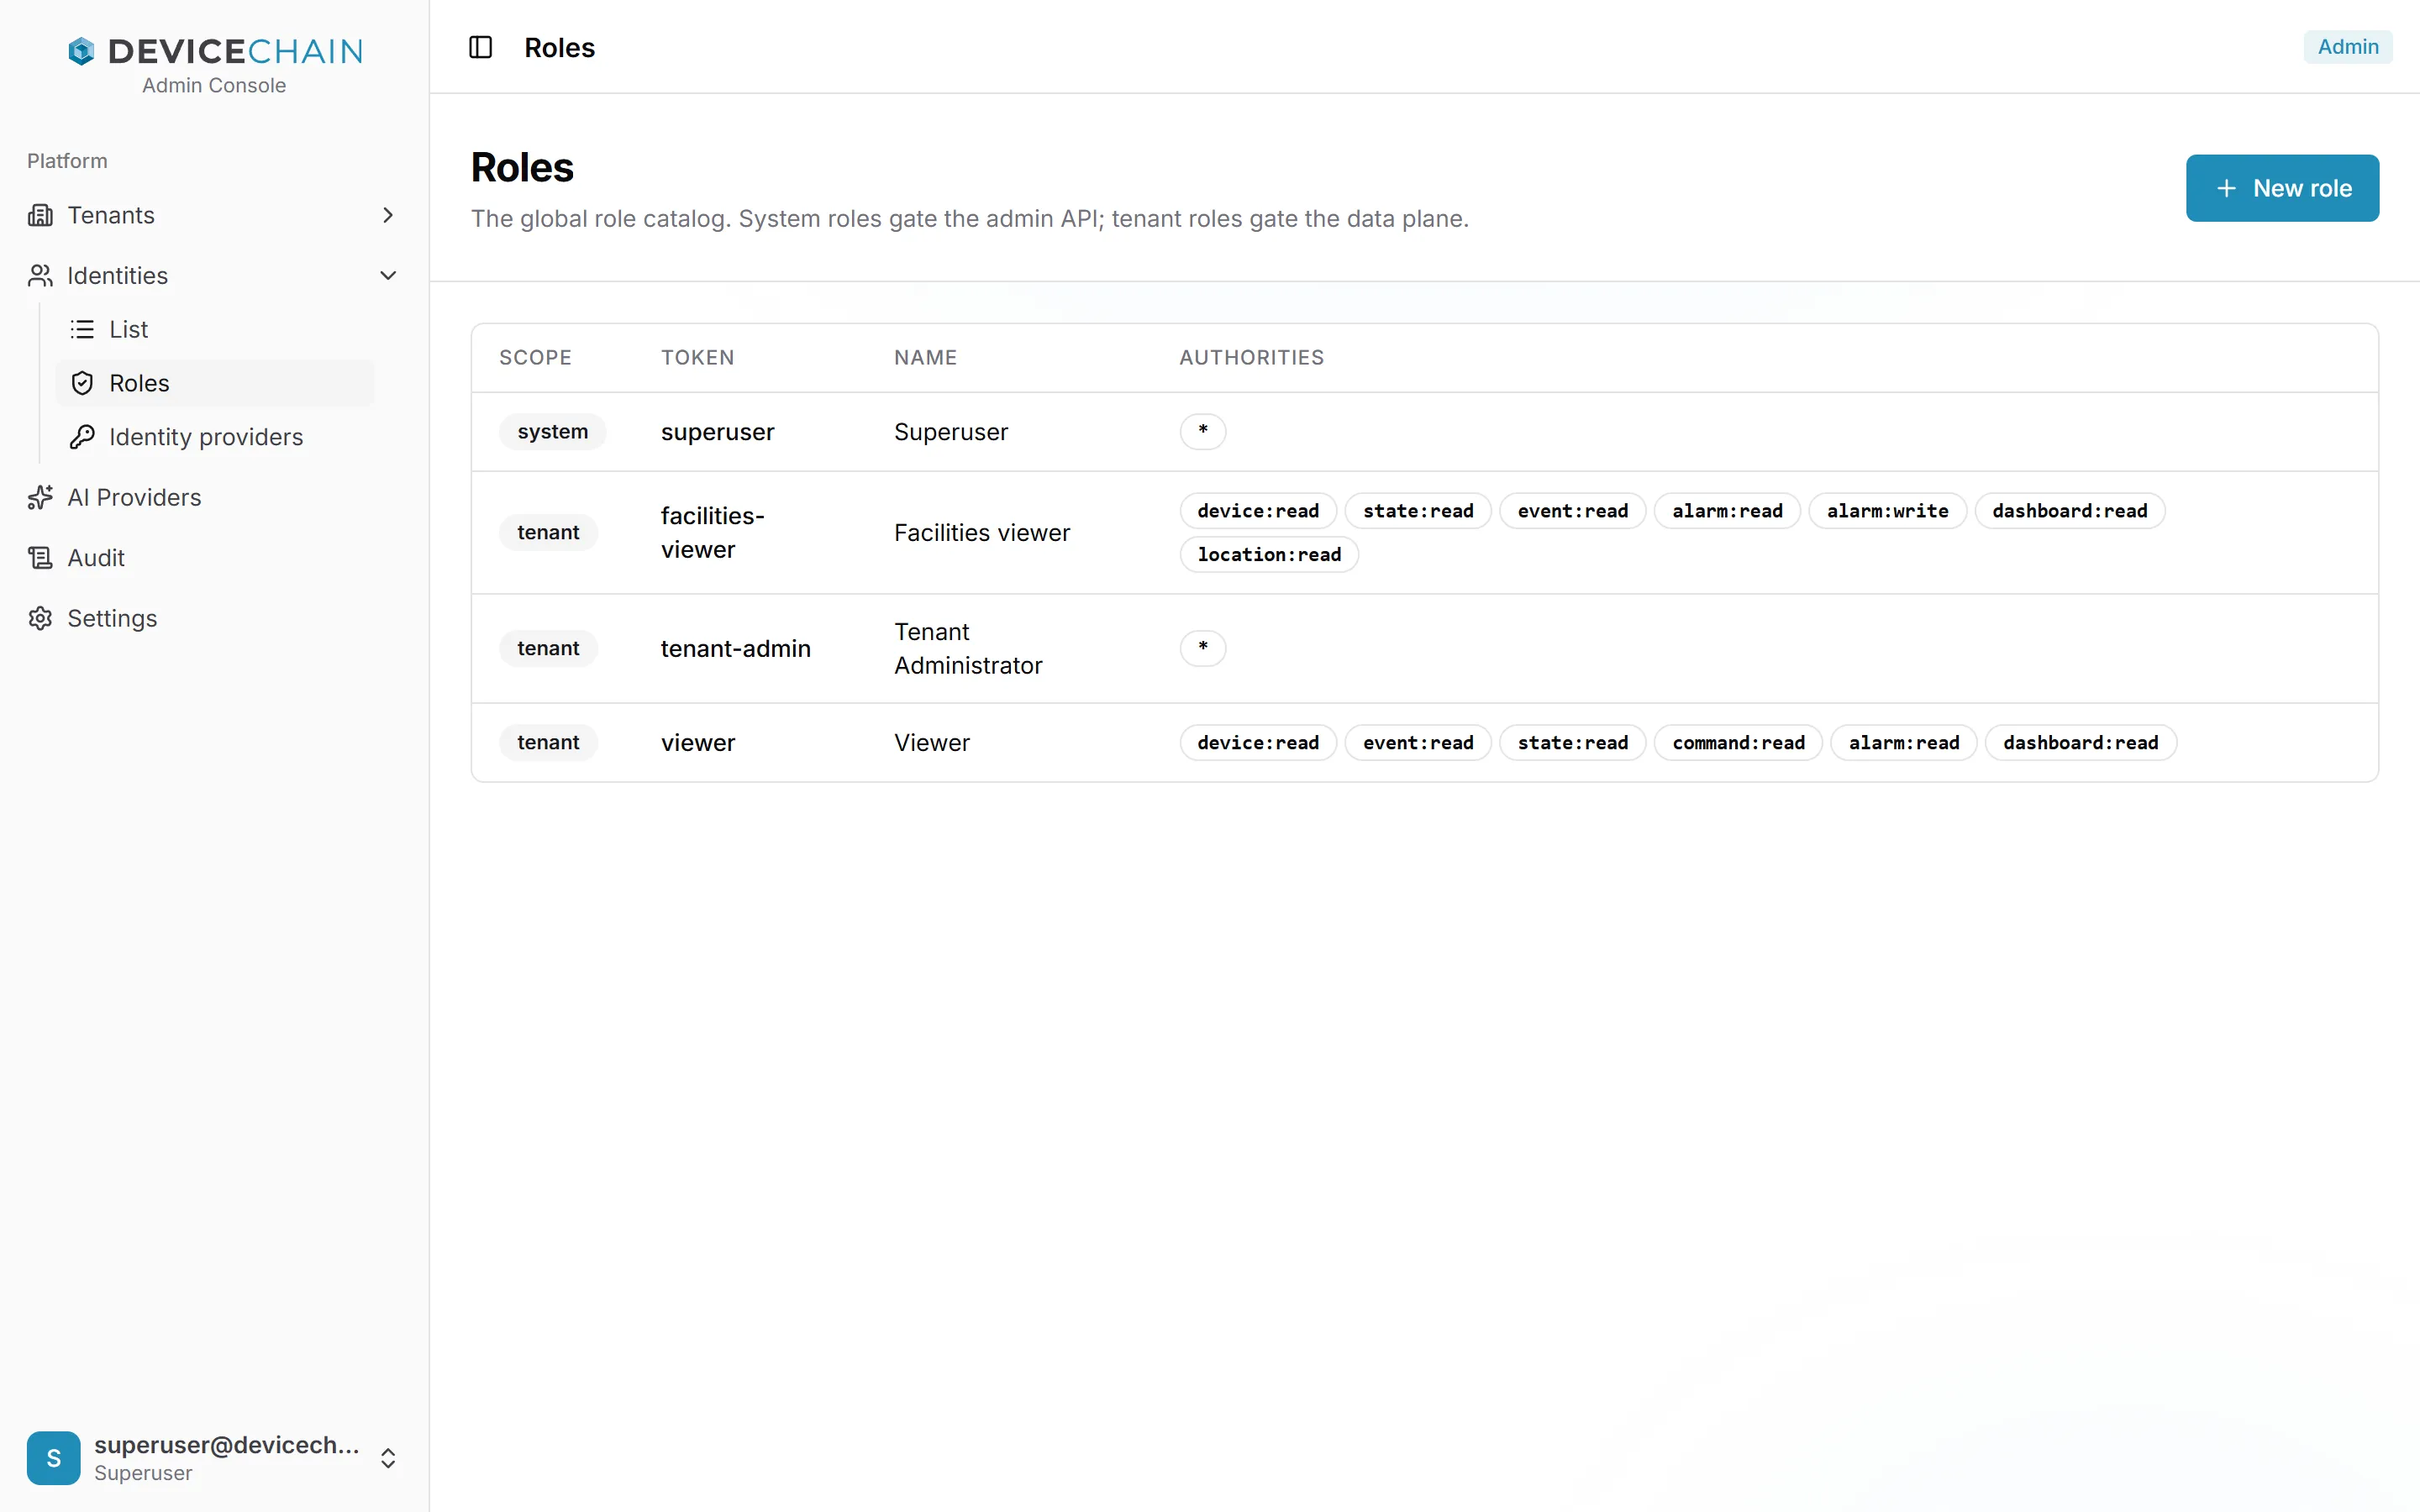Select the tenant-admin token

click(735, 649)
